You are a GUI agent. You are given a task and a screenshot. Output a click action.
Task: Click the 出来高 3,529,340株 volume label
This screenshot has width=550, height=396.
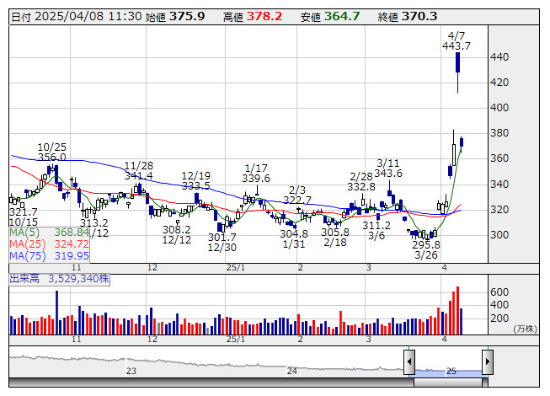[59, 279]
